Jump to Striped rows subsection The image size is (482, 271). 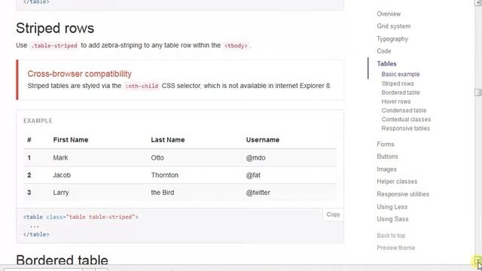[398, 84]
